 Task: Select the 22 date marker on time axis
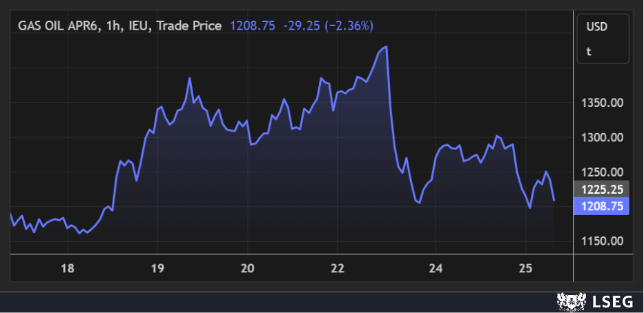coord(338,267)
